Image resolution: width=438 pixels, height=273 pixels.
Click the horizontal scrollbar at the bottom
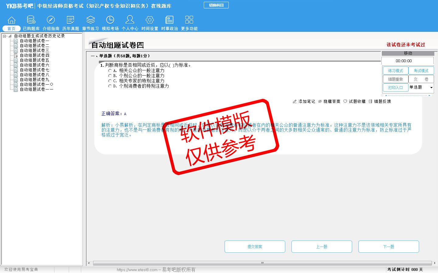pos(262,263)
